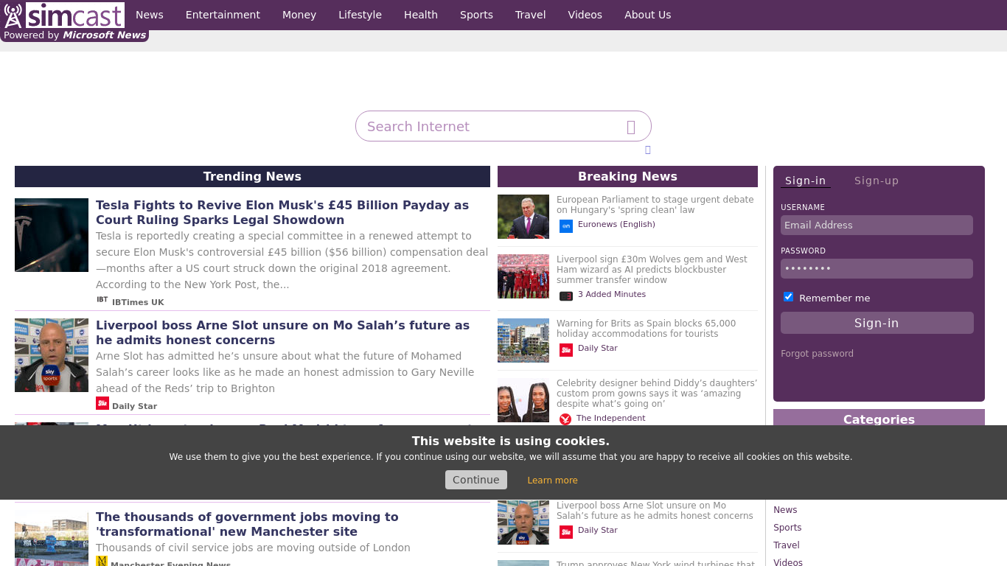The width and height of the screenshot is (1007, 566).
Task: Click the Breaking News header
Action: tap(627, 176)
